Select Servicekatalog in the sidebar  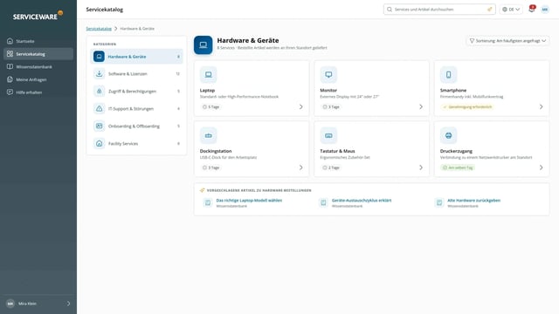click(x=38, y=54)
